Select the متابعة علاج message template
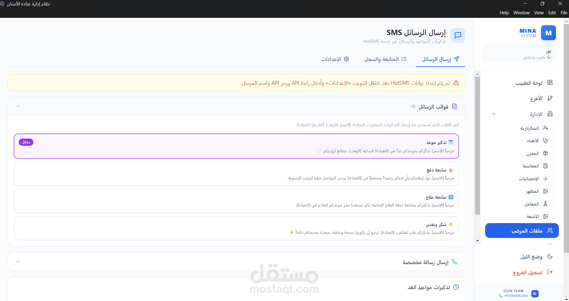This screenshot has width=569, height=301. 236,201
